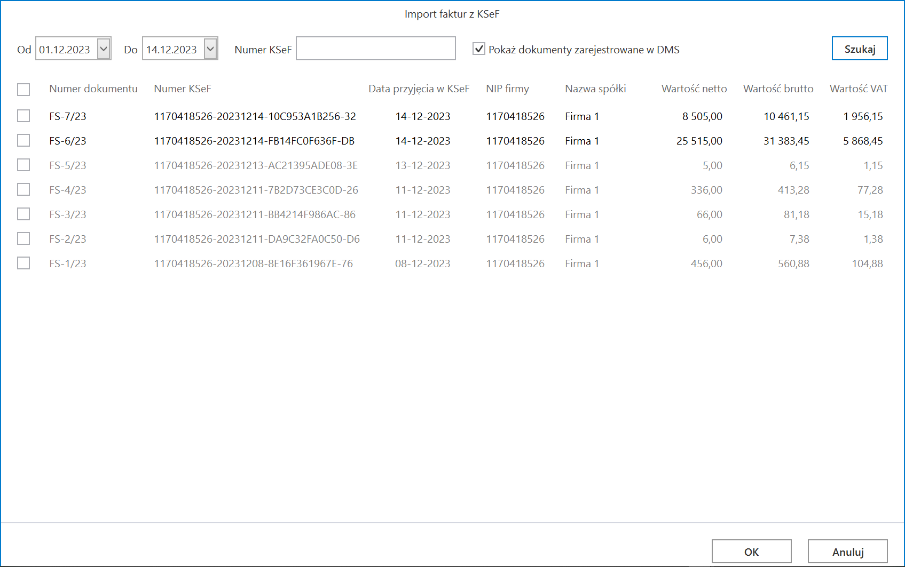Click gross value 7,38
The height and width of the screenshot is (567, 905).
(799, 239)
